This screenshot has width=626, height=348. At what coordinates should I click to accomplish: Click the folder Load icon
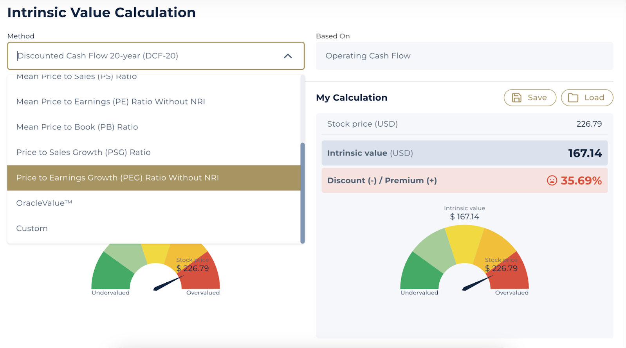tap(573, 98)
